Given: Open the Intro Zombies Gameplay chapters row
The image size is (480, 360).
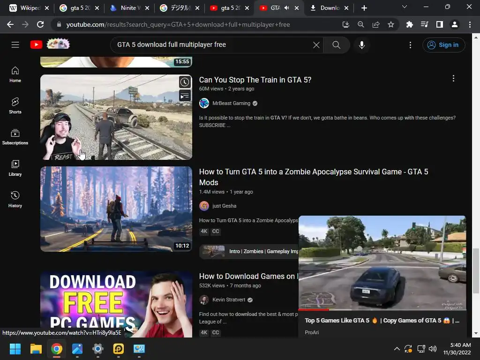Looking at the screenshot, I should pyautogui.click(x=249, y=251).
